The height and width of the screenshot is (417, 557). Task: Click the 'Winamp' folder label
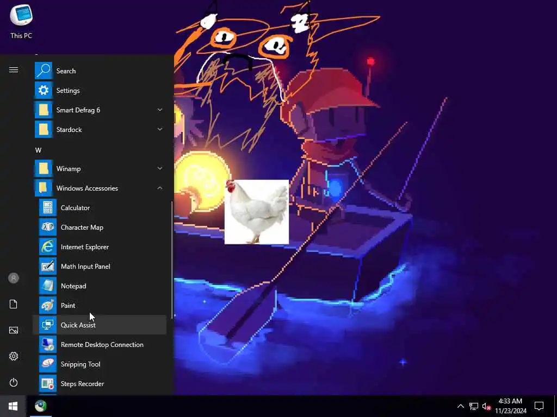point(69,169)
